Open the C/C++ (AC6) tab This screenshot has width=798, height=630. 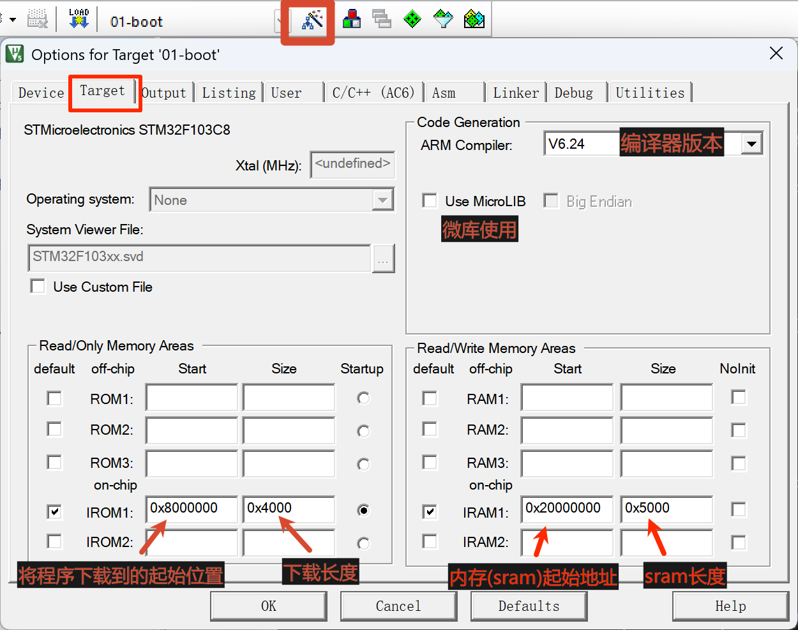(373, 93)
